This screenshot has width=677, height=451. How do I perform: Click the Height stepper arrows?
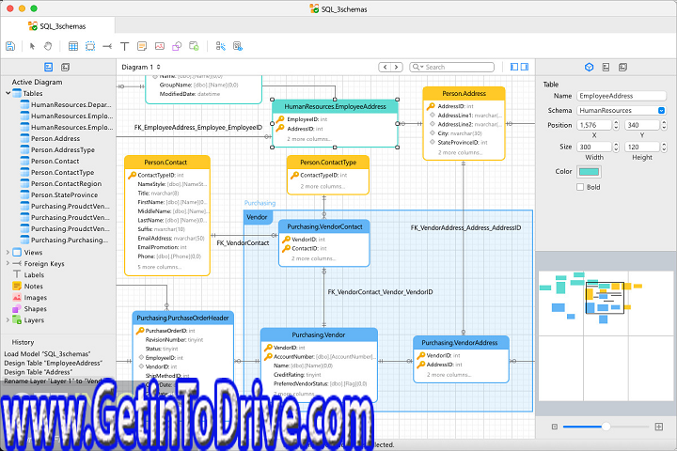[664, 148]
